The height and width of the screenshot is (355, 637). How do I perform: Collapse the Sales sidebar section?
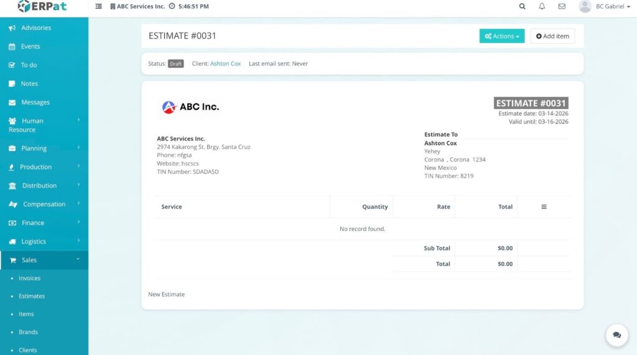point(44,260)
